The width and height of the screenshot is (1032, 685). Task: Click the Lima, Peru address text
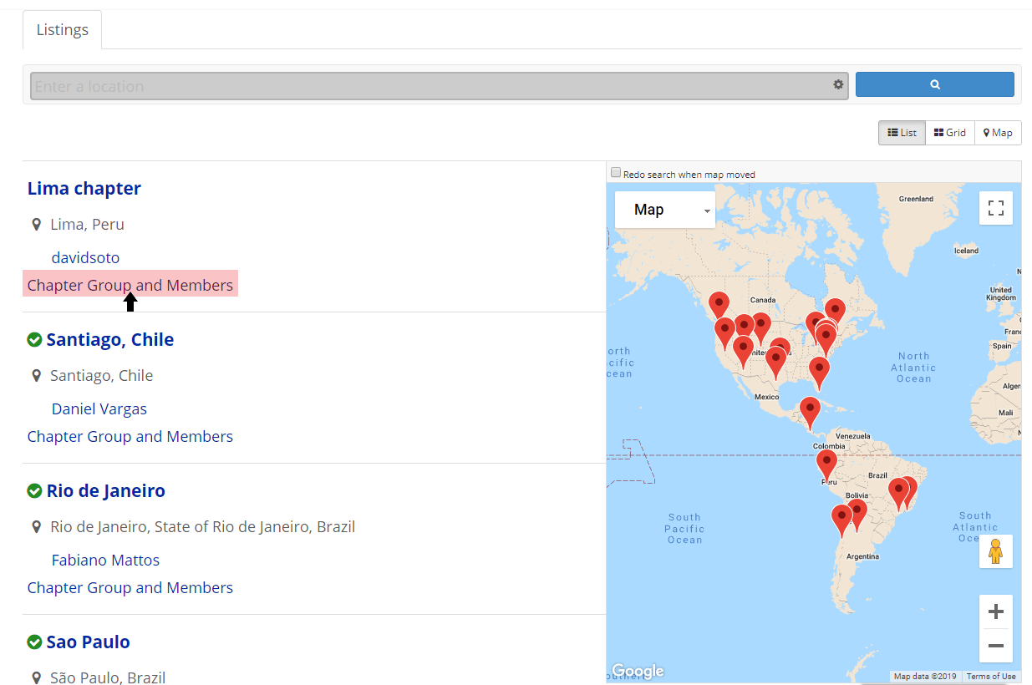pyautogui.click(x=87, y=225)
